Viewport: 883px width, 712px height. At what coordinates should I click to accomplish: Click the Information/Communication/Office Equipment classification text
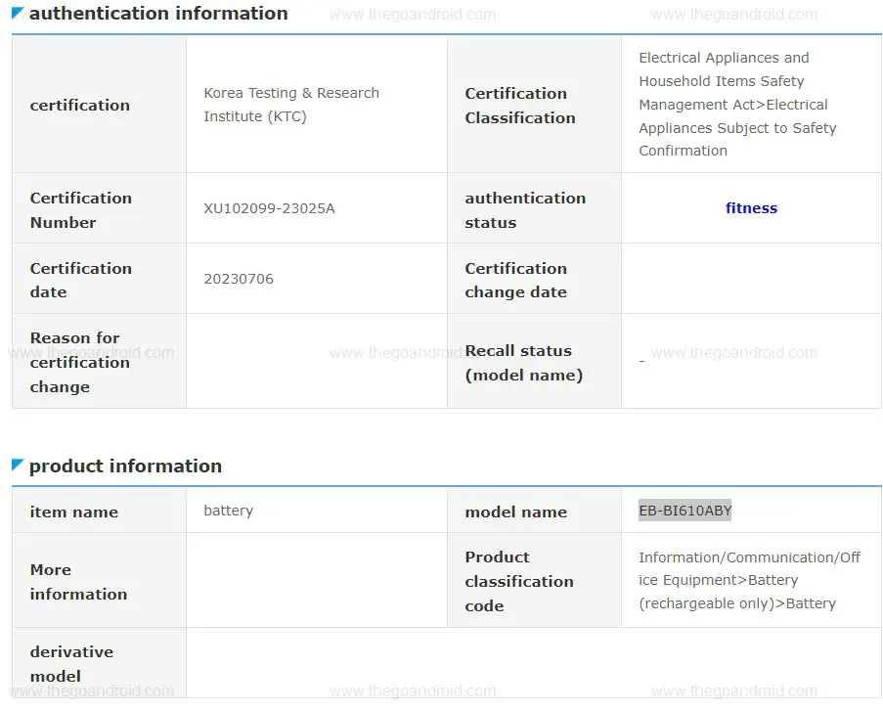749,581
